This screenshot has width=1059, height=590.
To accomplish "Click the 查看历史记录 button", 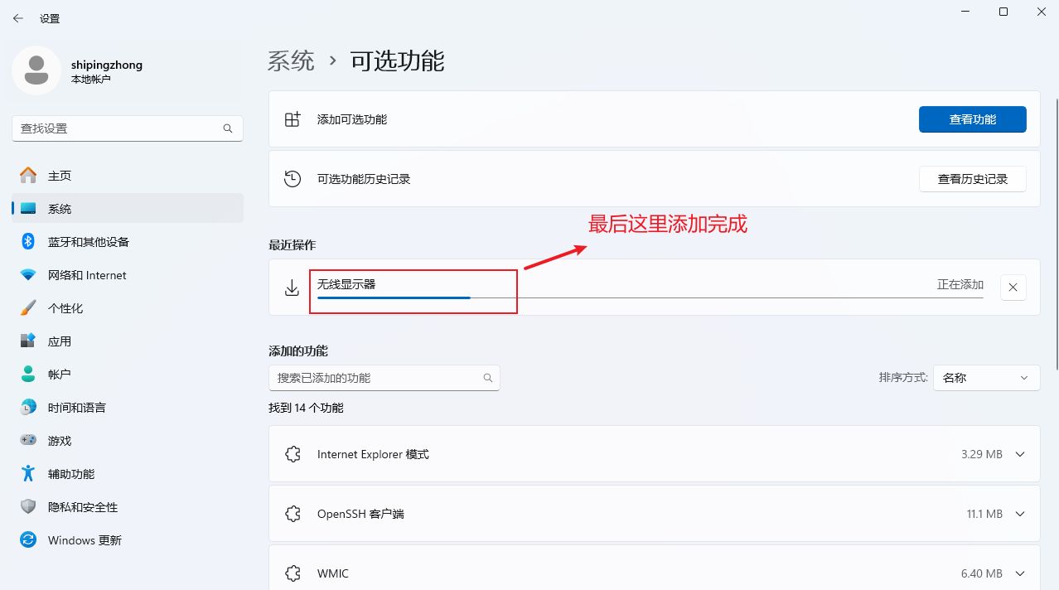I will pos(972,179).
